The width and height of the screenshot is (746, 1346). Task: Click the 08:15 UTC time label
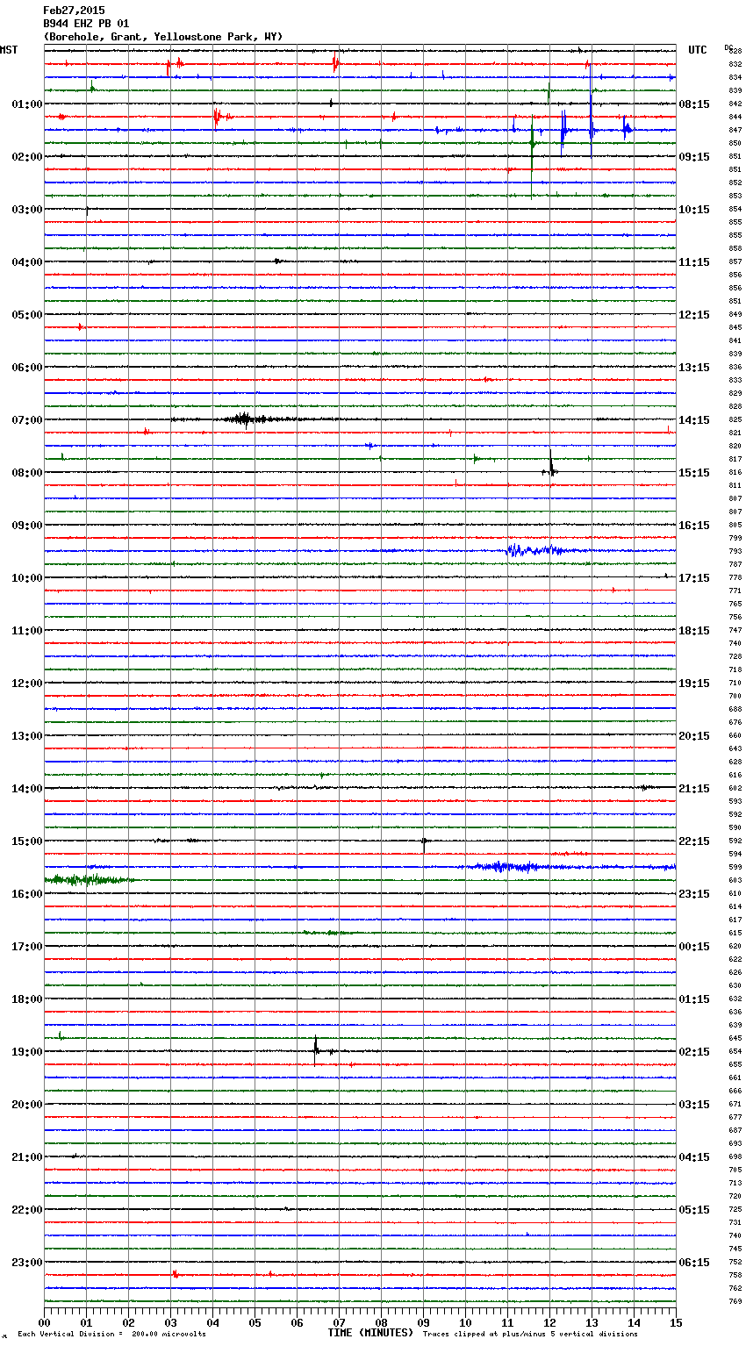694,104
